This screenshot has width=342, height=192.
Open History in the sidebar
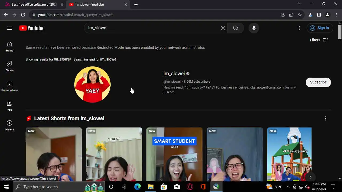point(10,126)
